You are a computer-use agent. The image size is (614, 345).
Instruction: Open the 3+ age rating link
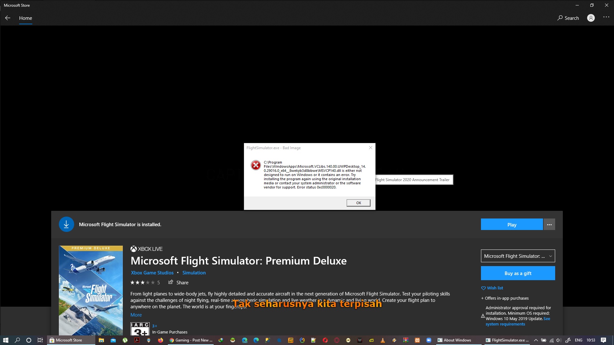[154, 326]
